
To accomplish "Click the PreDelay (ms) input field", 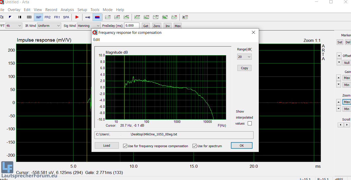I will (132, 26).
